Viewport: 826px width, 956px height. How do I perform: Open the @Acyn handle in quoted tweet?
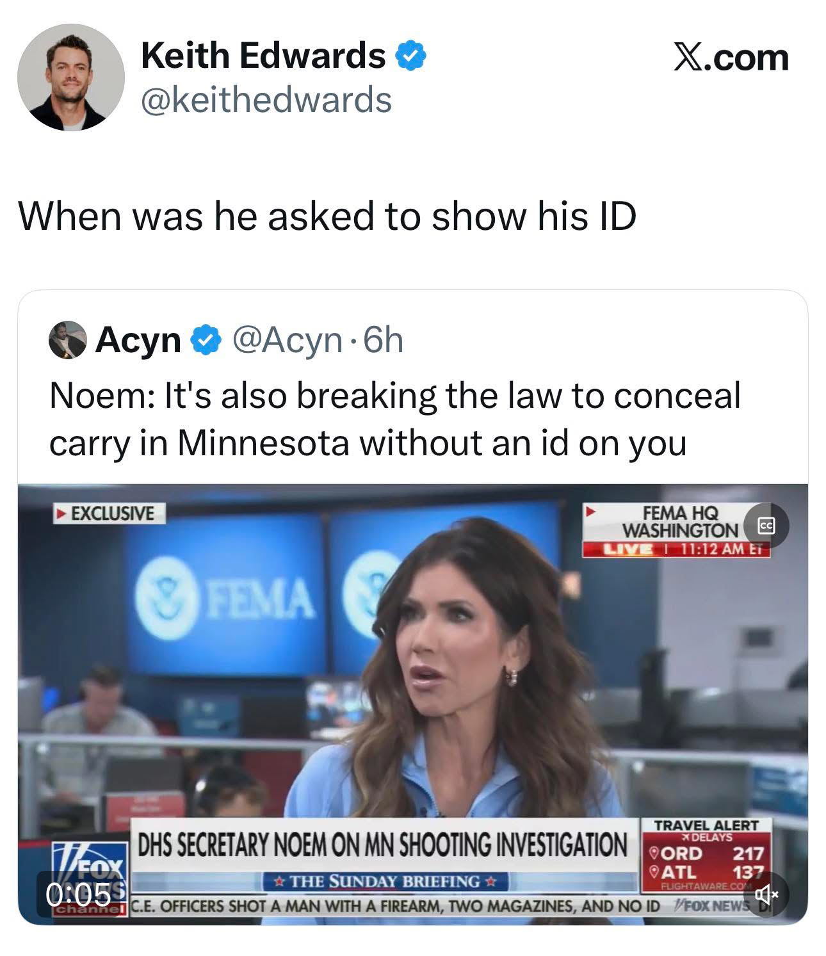pos(287,340)
